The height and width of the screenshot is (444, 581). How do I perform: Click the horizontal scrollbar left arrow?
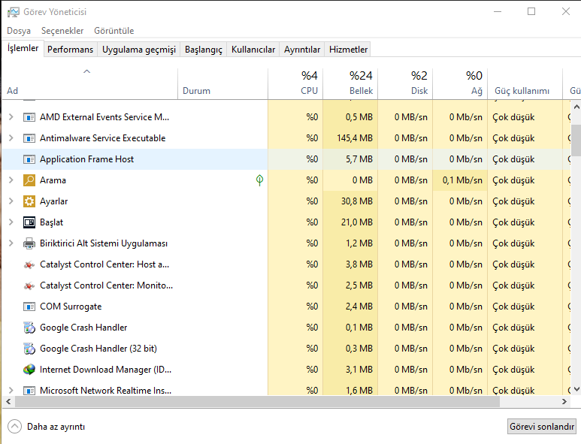click(8, 401)
